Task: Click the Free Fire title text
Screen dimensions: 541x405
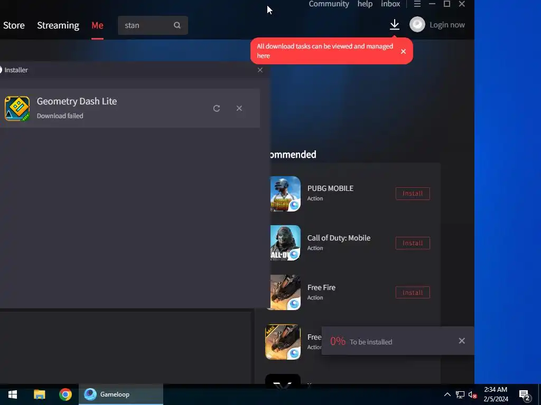Action: 321,287
